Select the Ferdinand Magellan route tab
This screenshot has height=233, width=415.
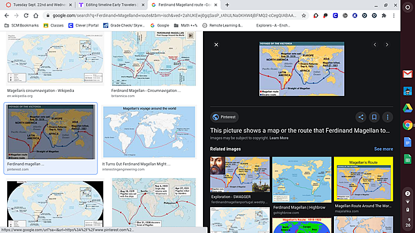(184, 5)
